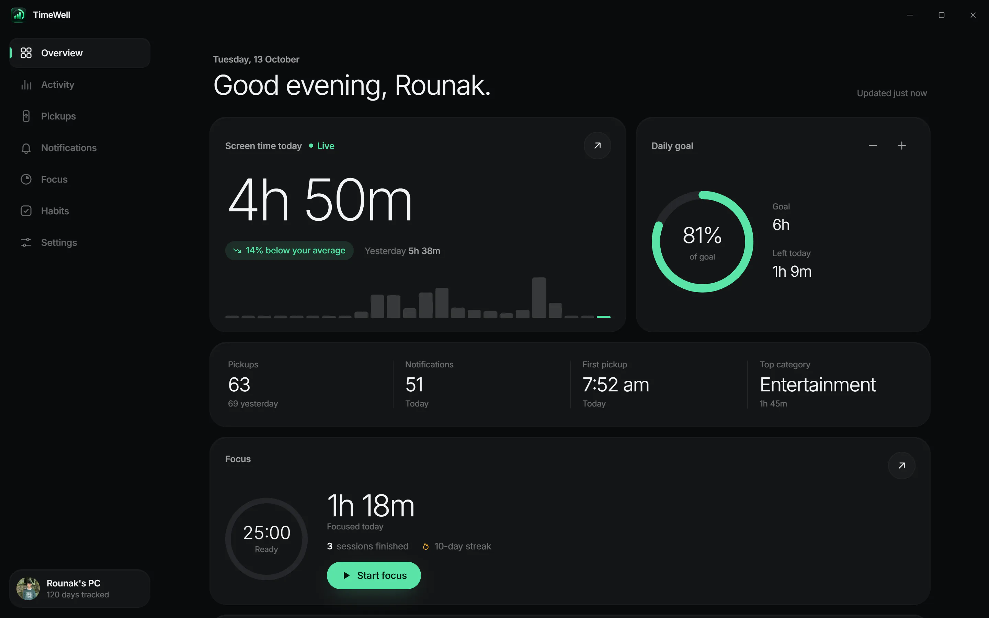
Task: Click the Start focus button
Action: click(x=374, y=575)
